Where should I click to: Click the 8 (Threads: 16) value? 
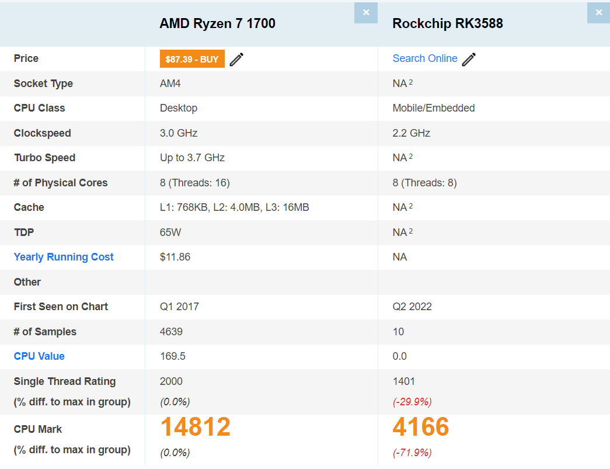click(x=195, y=183)
